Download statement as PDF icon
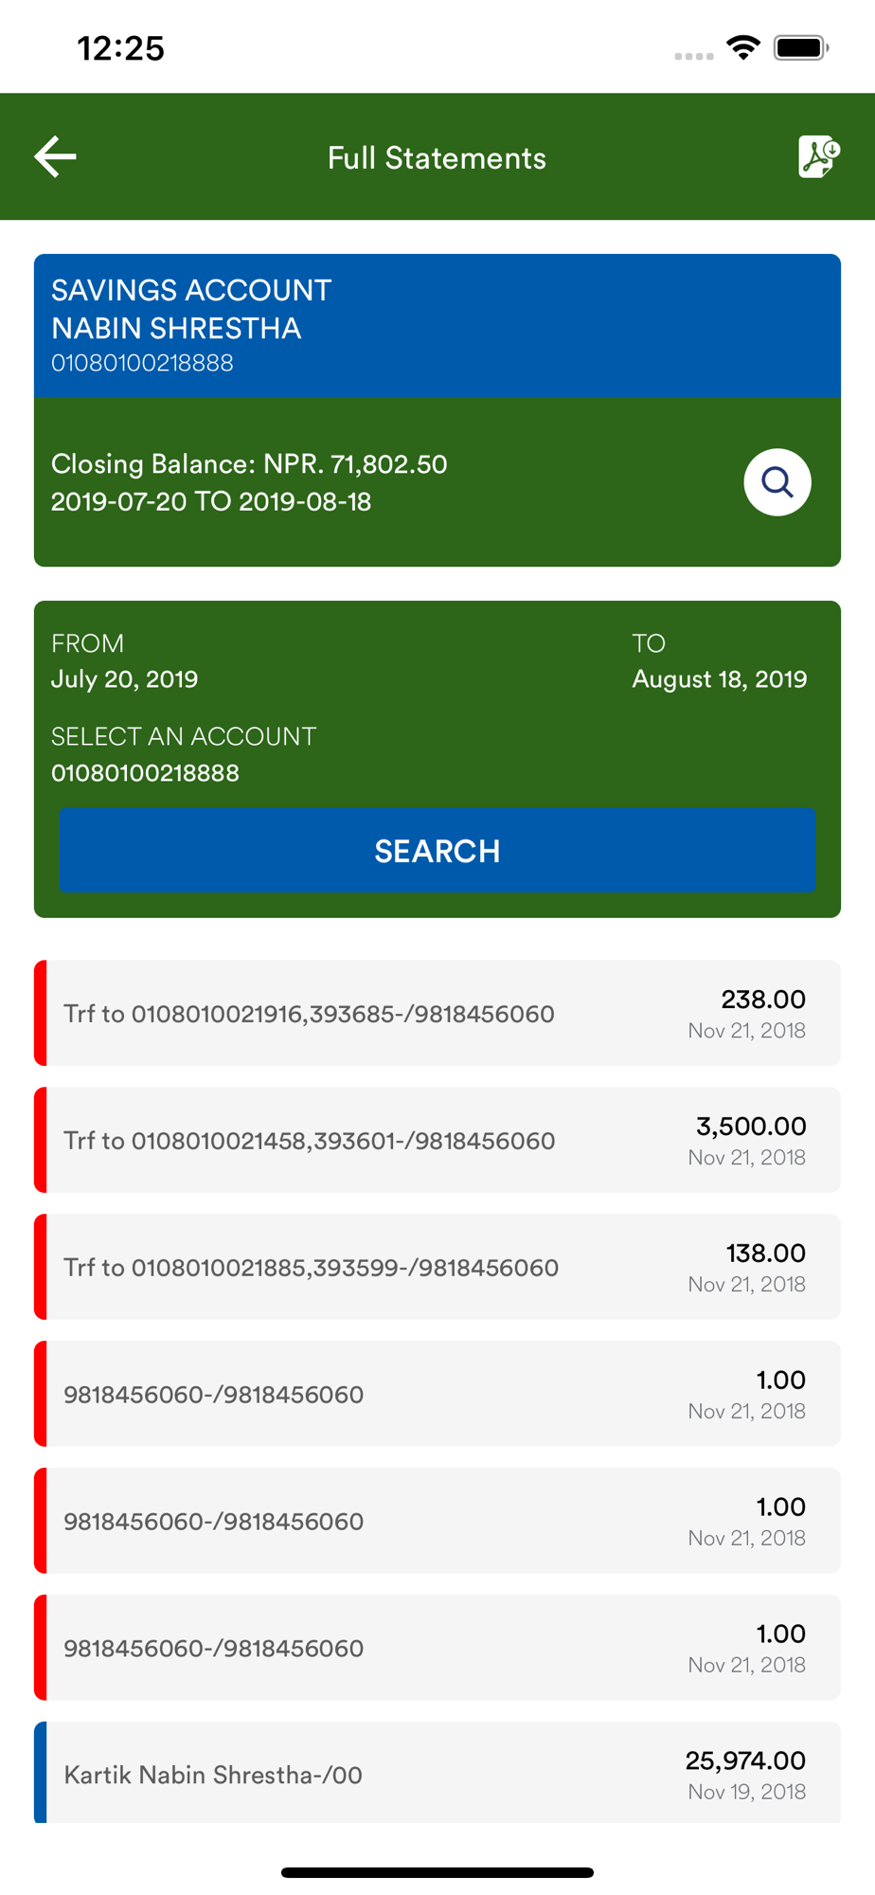 819,156
